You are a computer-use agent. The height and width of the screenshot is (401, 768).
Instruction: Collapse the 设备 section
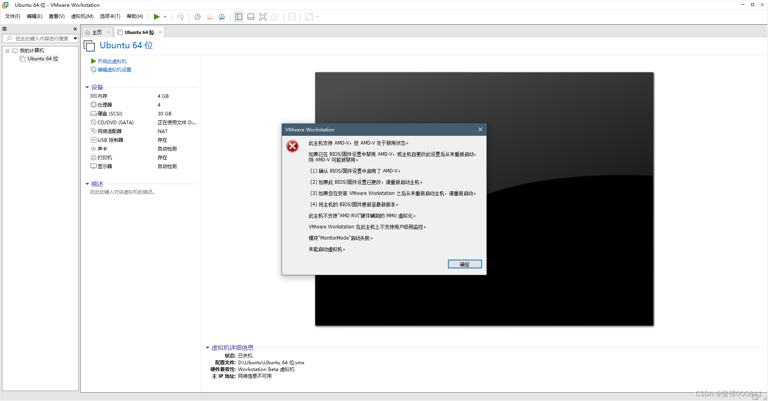(x=87, y=87)
